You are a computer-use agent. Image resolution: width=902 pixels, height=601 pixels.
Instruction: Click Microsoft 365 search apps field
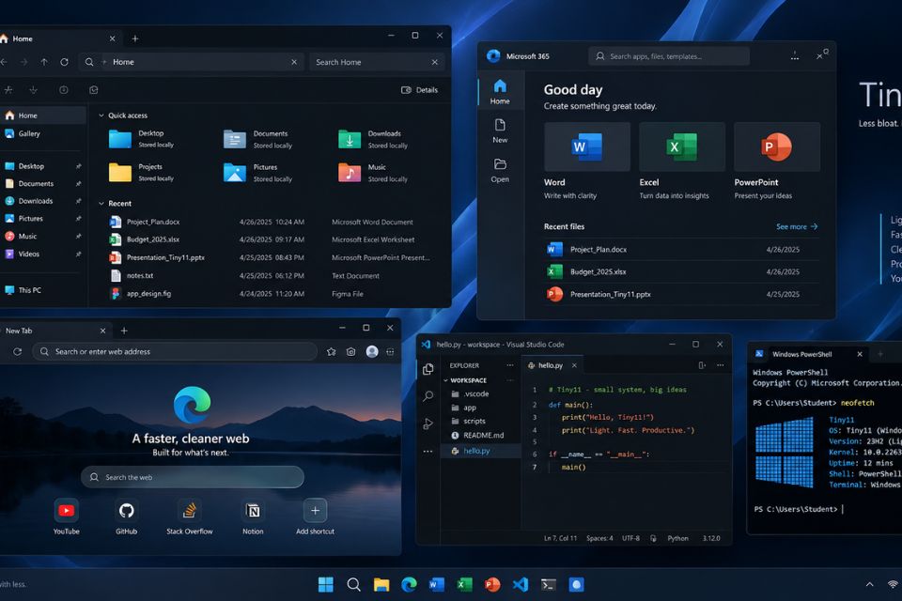pyautogui.click(x=669, y=56)
